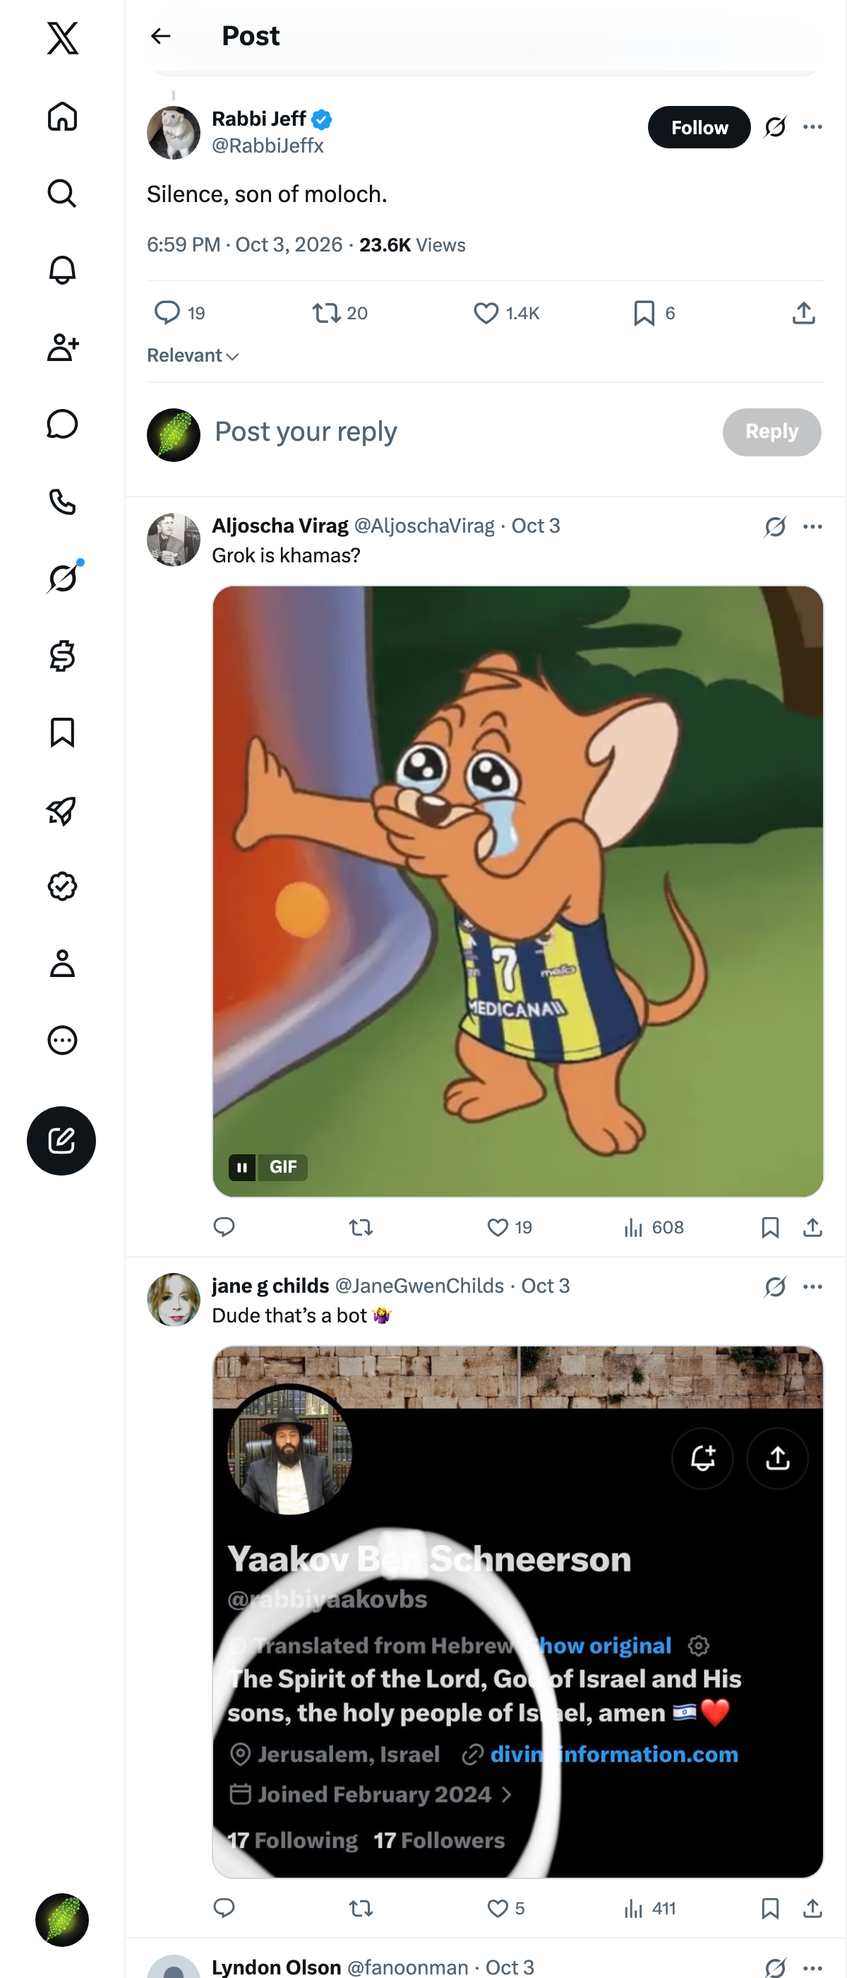Open Profile from the left sidebar
847x1978 pixels.
[x=62, y=964]
